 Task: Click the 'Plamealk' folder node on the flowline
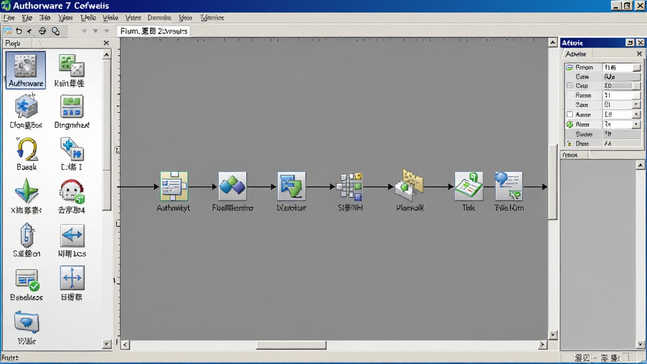(x=409, y=186)
